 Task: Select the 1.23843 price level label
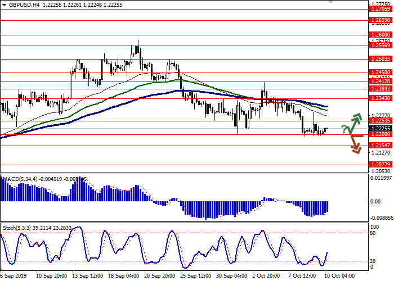(x=380, y=89)
